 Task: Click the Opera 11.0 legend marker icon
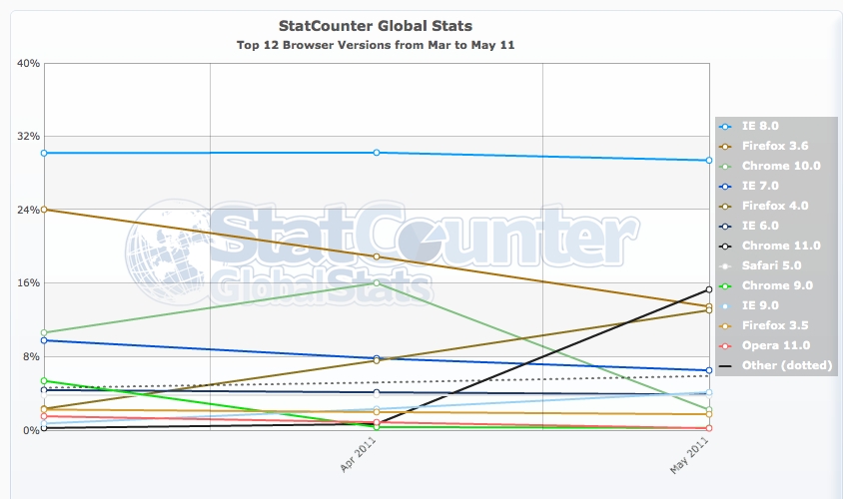(x=726, y=345)
